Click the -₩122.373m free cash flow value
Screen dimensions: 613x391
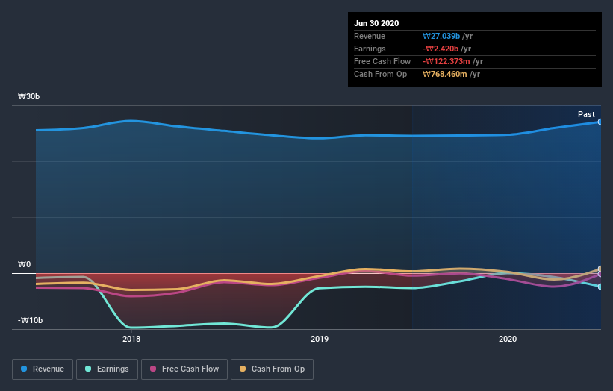[446, 61]
